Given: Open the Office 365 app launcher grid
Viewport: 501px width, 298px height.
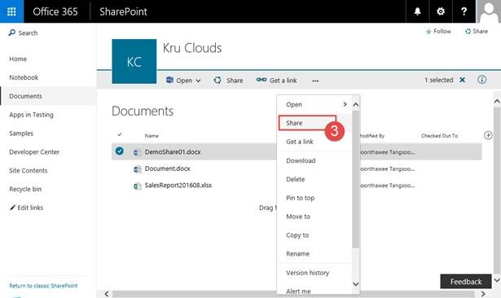Looking at the screenshot, I should (11, 11).
